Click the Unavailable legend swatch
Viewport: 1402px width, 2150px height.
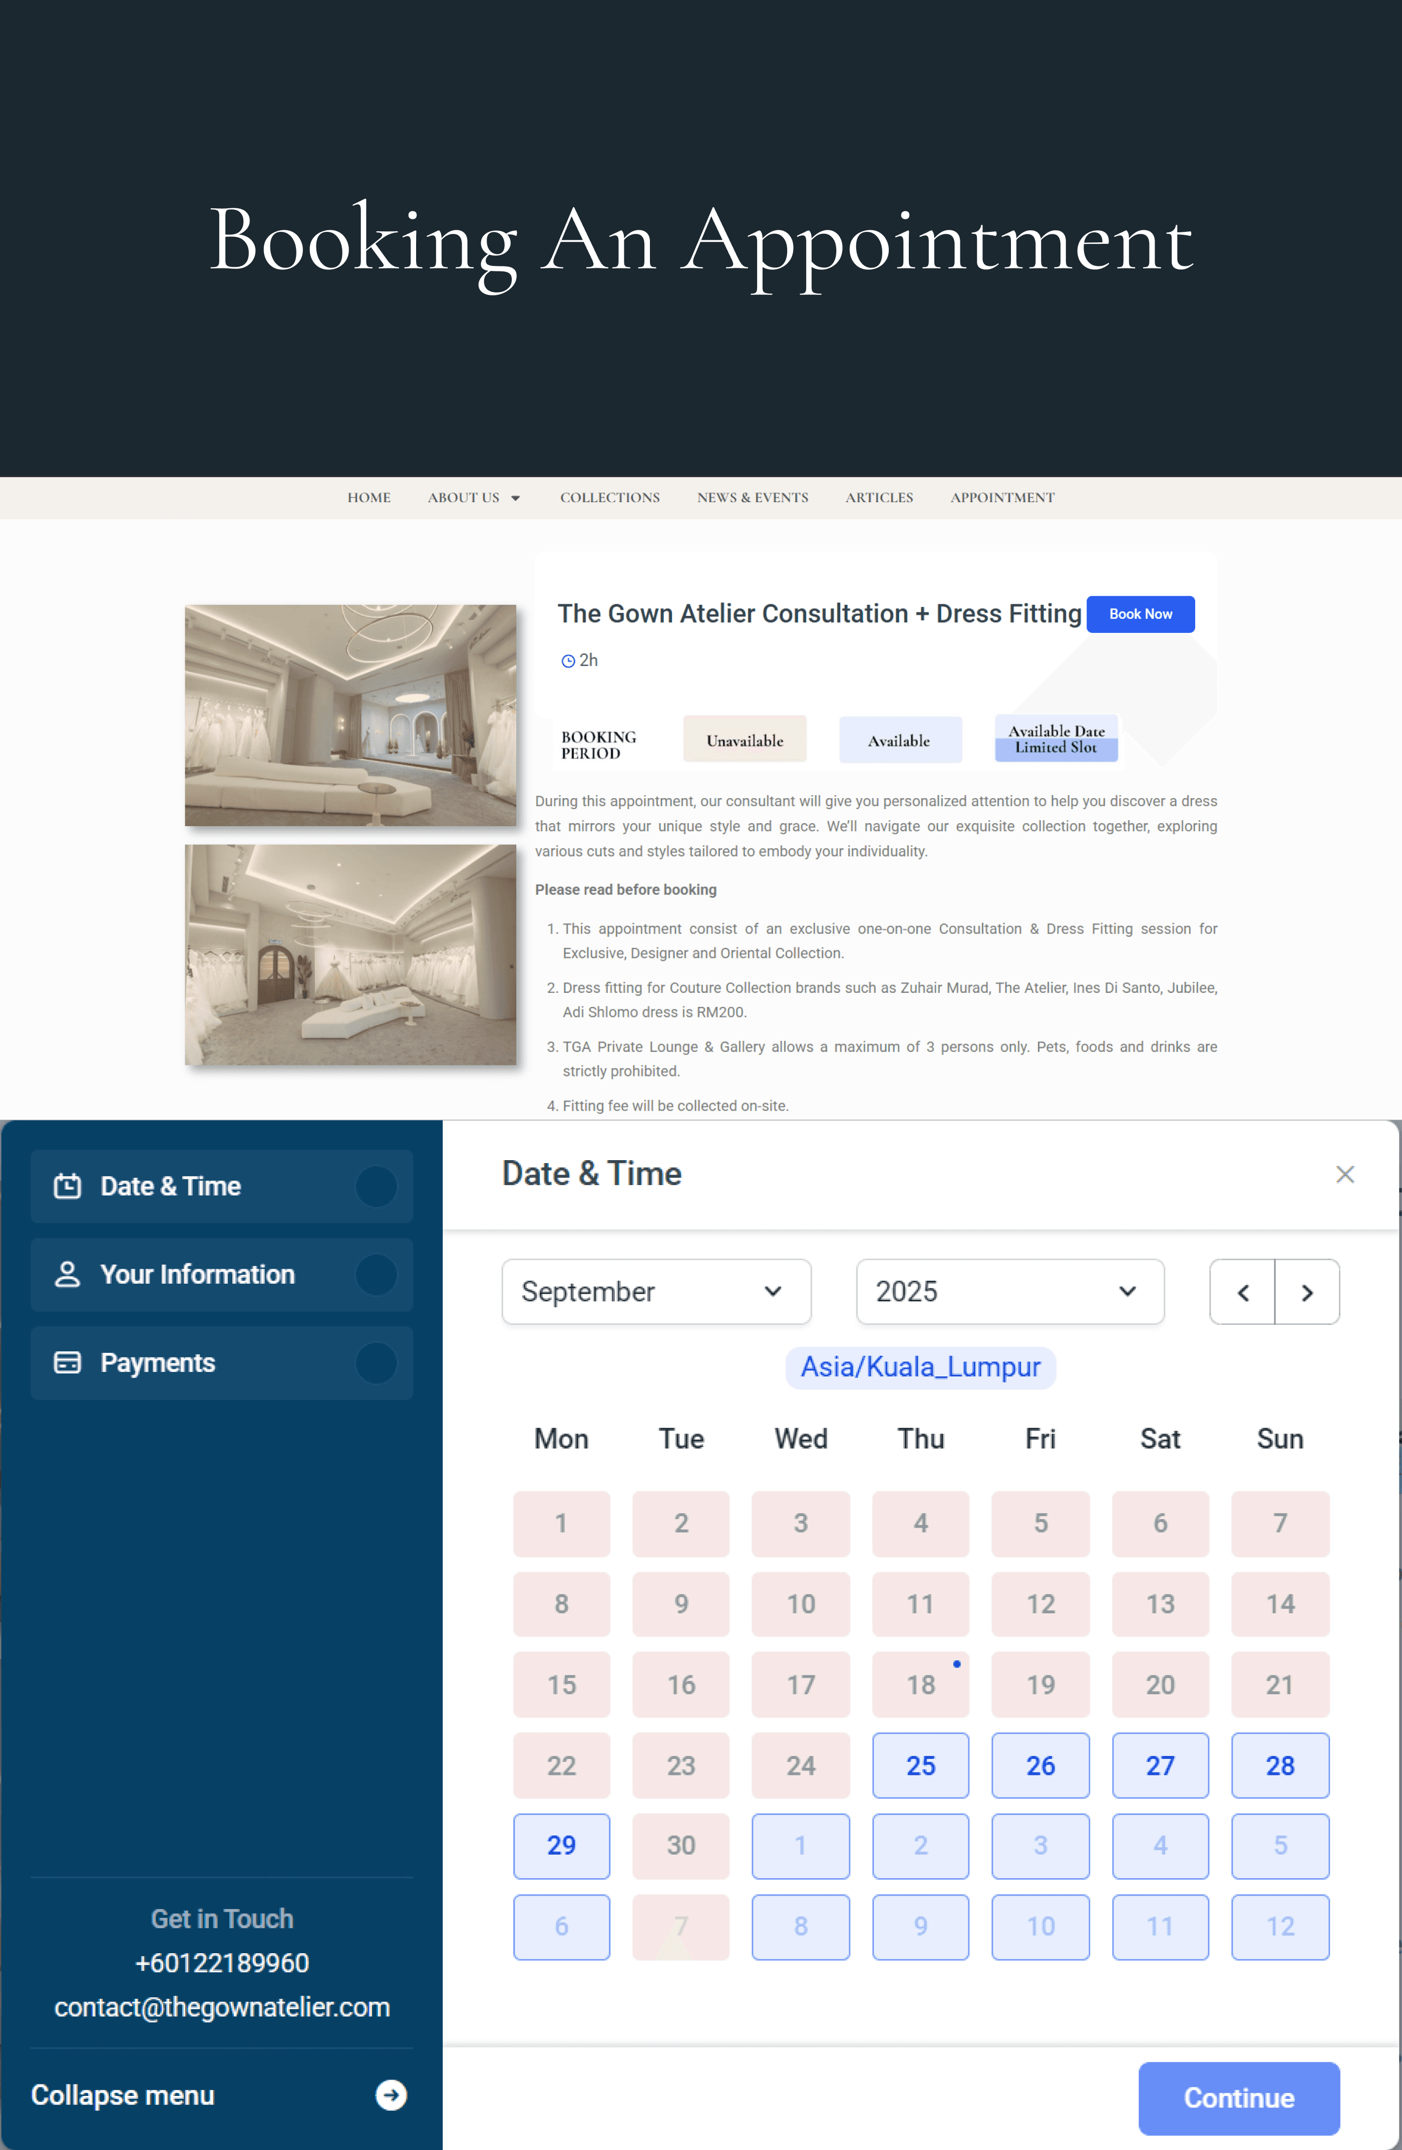tap(745, 740)
